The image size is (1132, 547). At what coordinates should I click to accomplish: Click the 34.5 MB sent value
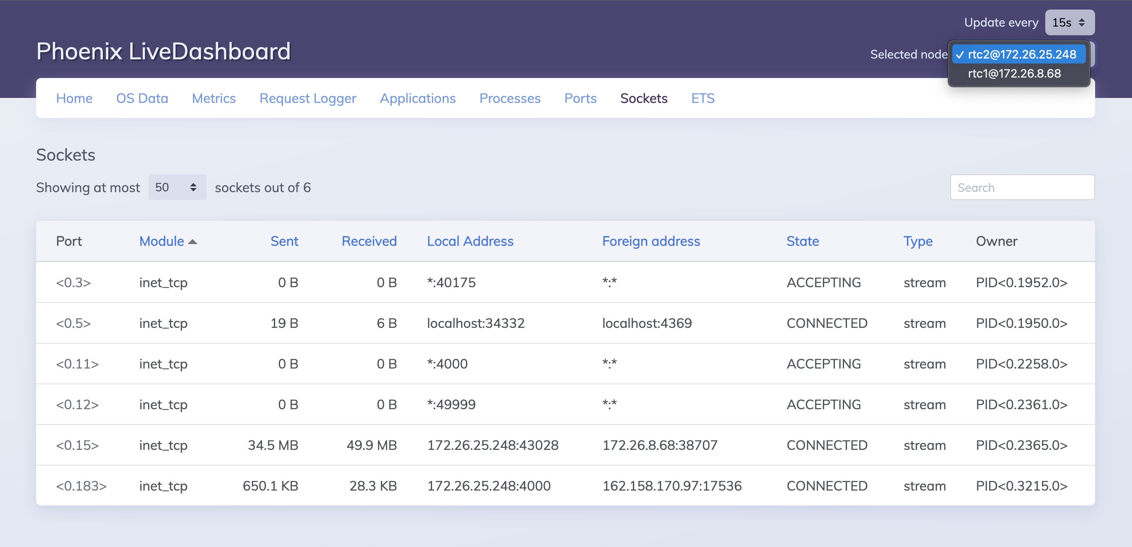[x=273, y=445]
